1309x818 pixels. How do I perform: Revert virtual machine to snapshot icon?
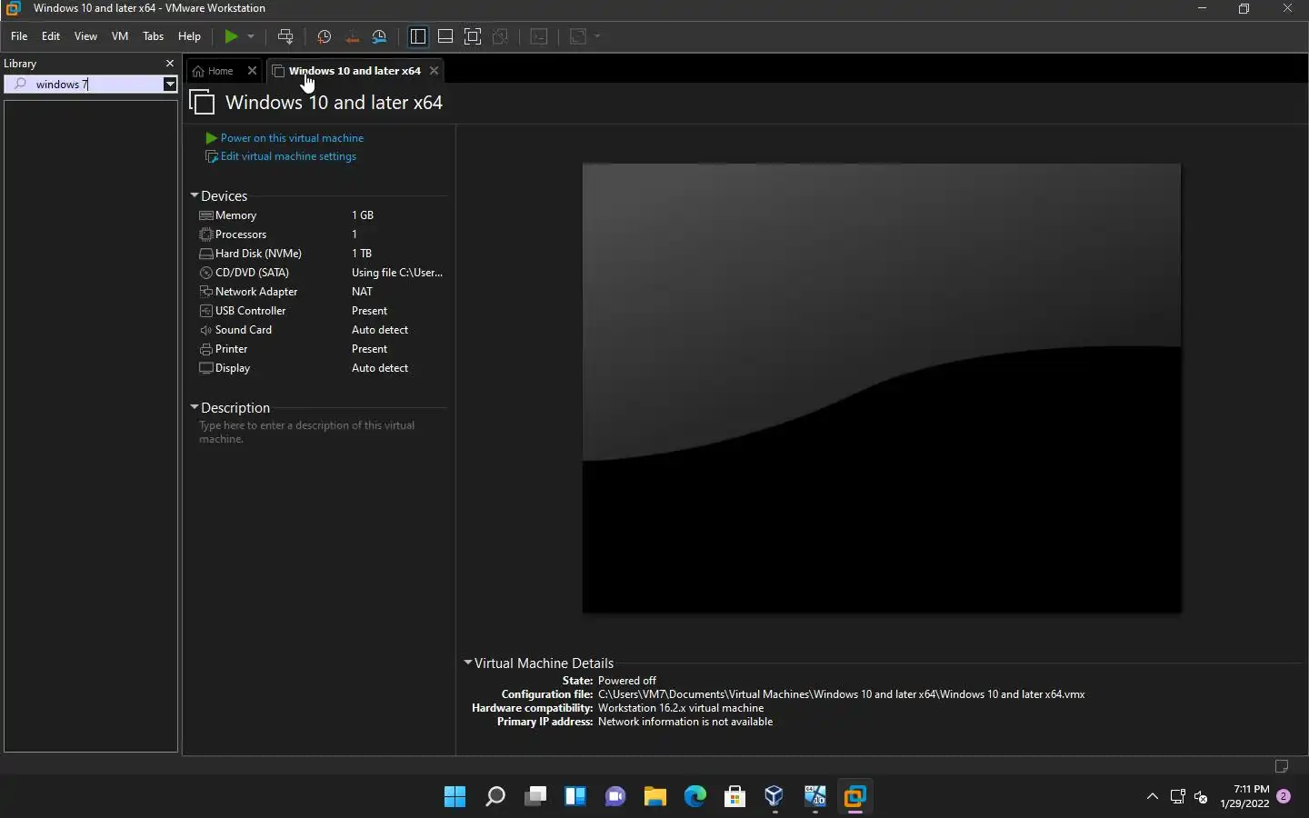coord(353,36)
